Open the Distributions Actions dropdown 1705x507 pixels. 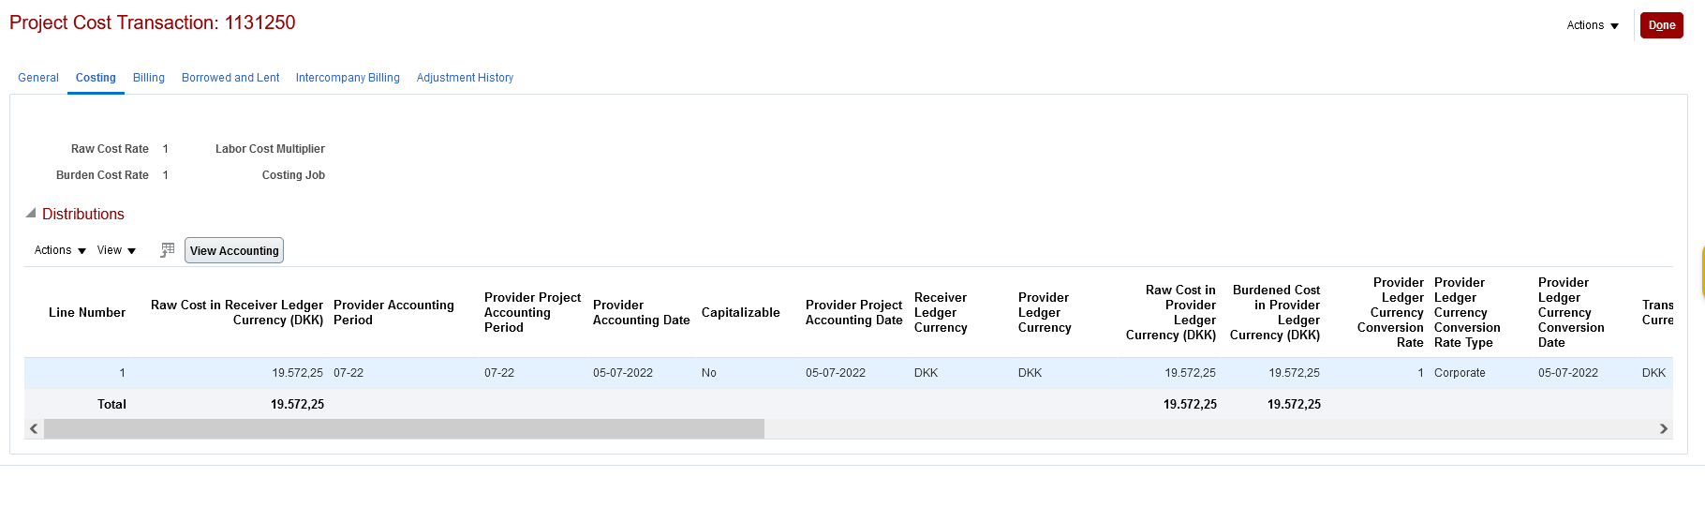coord(60,250)
